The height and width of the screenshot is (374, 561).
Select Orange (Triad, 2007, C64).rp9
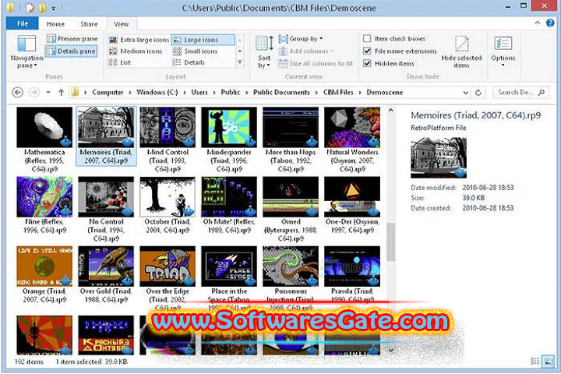click(x=44, y=275)
